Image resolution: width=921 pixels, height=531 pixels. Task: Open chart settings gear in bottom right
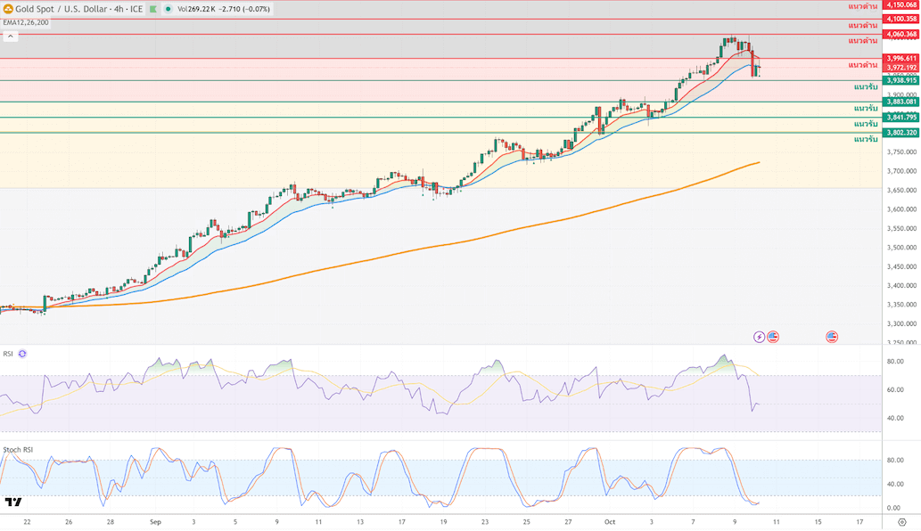pos(901,523)
